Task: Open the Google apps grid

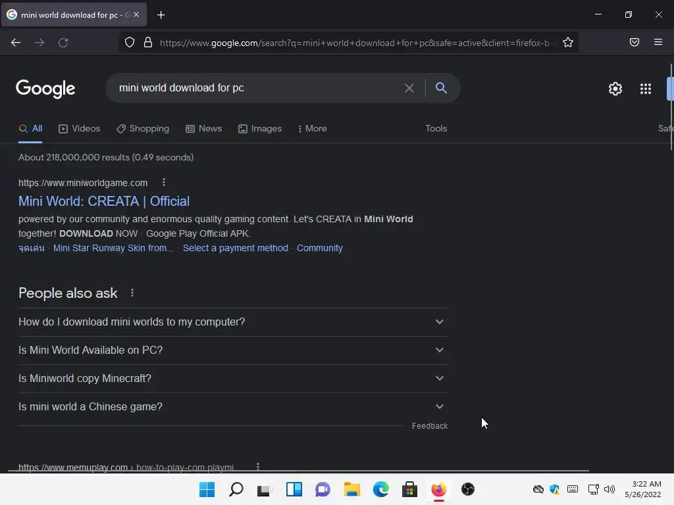Action: tap(646, 89)
